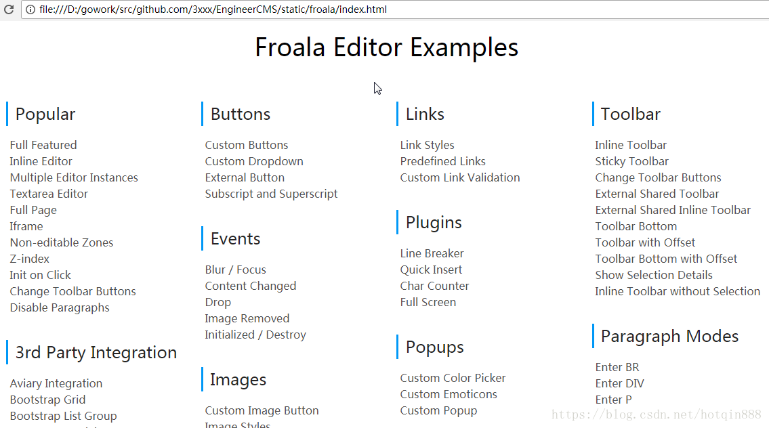The image size is (769, 428).
Task: Click the Froala Editor Examples heading
Action: (x=386, y=47)
